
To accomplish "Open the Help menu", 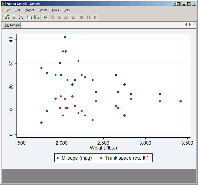I will (67, 10).
